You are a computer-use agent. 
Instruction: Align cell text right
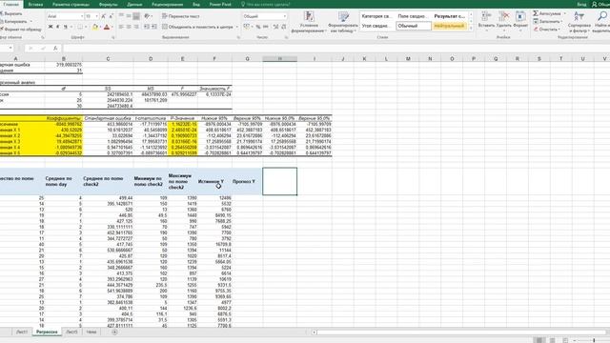136,27
